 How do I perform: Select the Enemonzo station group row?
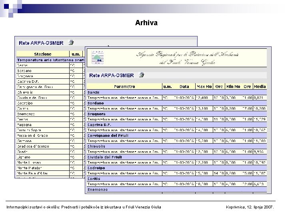point(177,190)
